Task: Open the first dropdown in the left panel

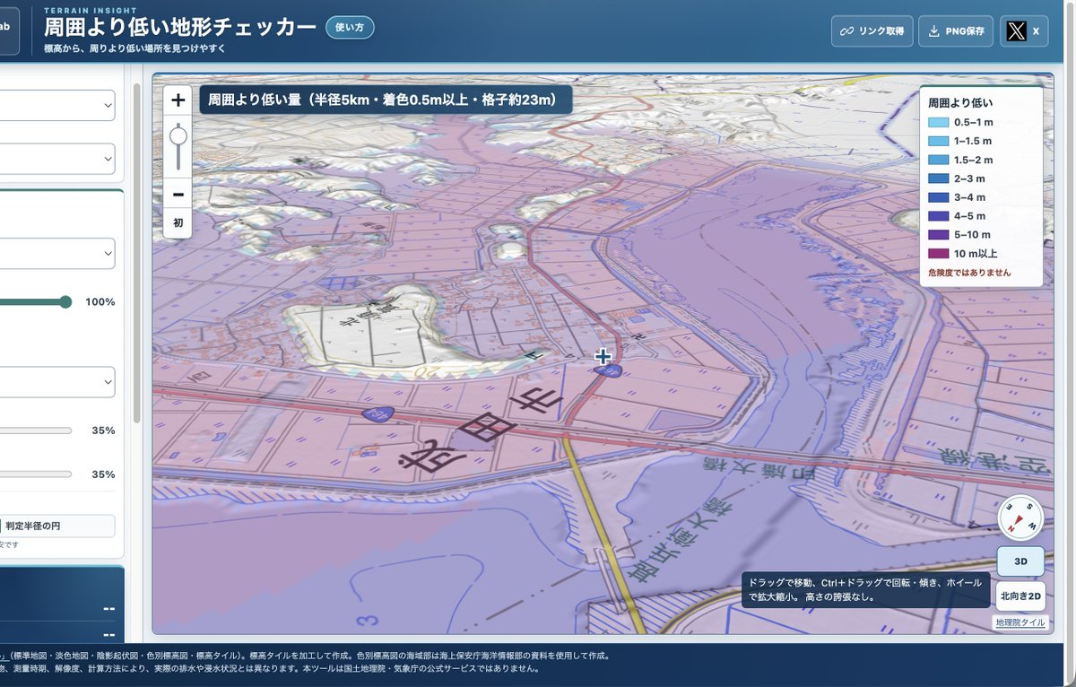Action: (57, 106)
